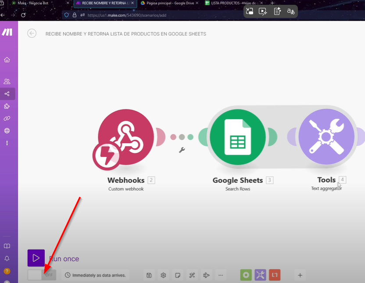Open the shield tracking protection icon

67,15
